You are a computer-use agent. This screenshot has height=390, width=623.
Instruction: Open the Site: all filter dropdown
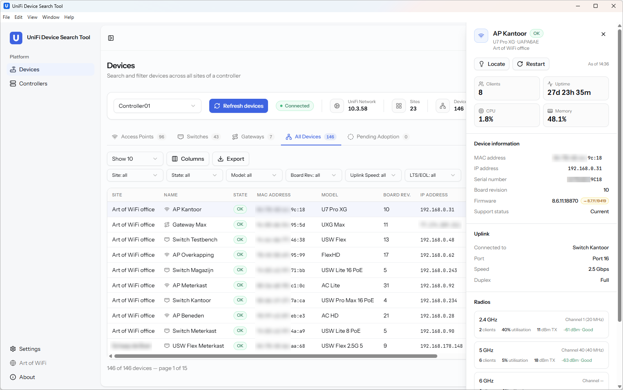pyautogui.click(x=135, y=175)
